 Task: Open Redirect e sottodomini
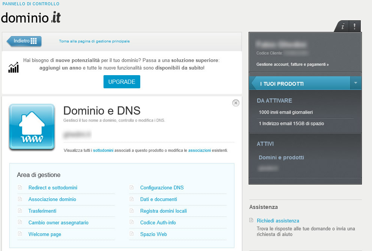(x=53, y=187)
